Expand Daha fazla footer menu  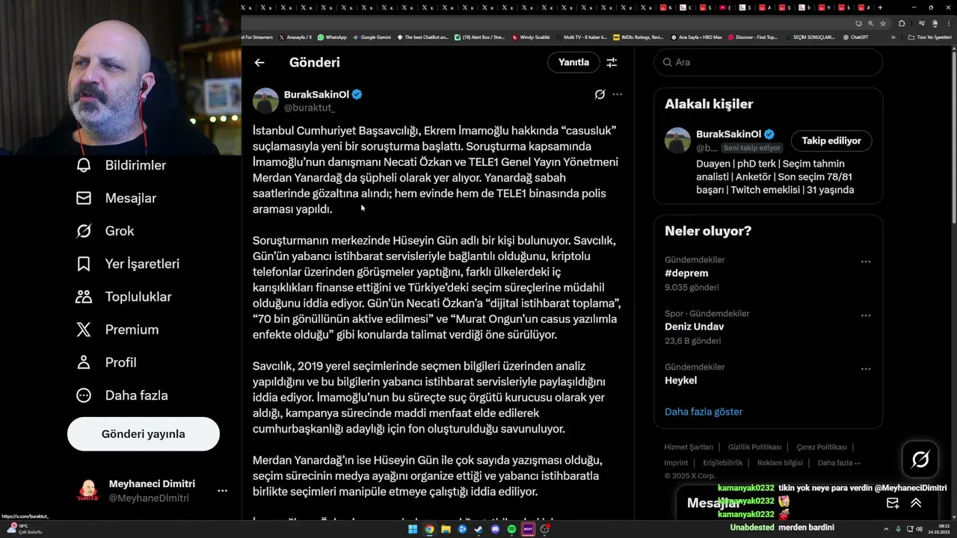[x=840, y=463]
